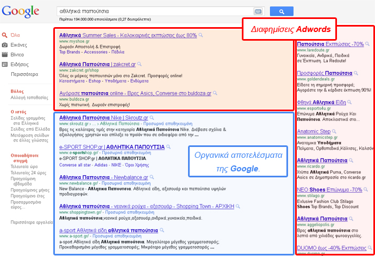Open Προσφορές Παπούτσια goldendeals ad
Screen dimensions: 375x256
[x=324, y=73]
